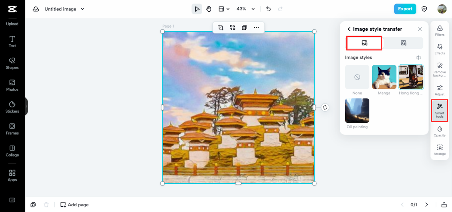Viewport: 452px width, 212px height.
Task: Click the Export button
Action: (405, 9)
